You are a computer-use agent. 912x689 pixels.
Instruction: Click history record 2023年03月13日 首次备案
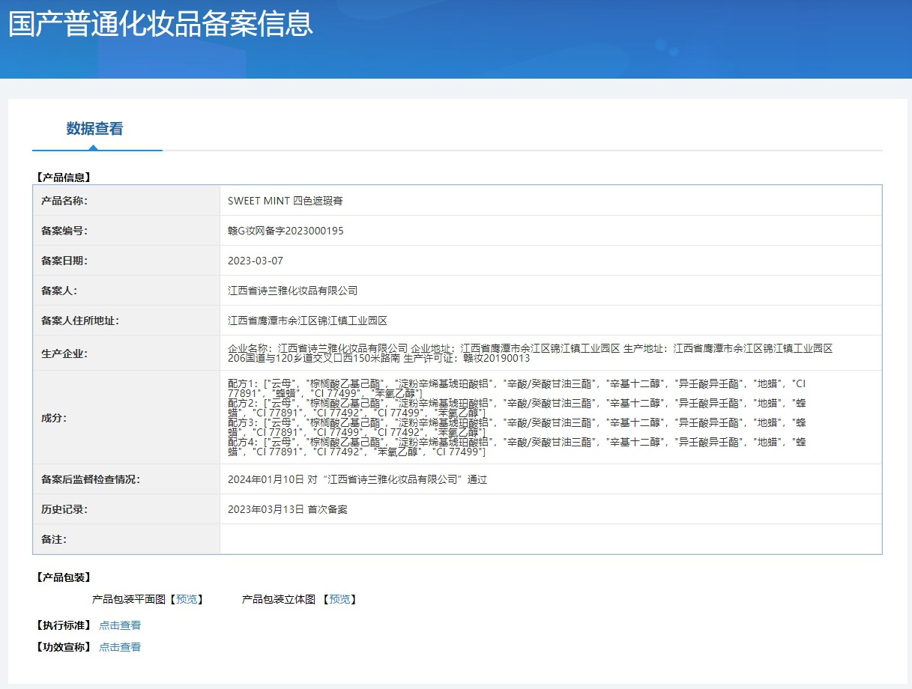(x=288, y=509)
